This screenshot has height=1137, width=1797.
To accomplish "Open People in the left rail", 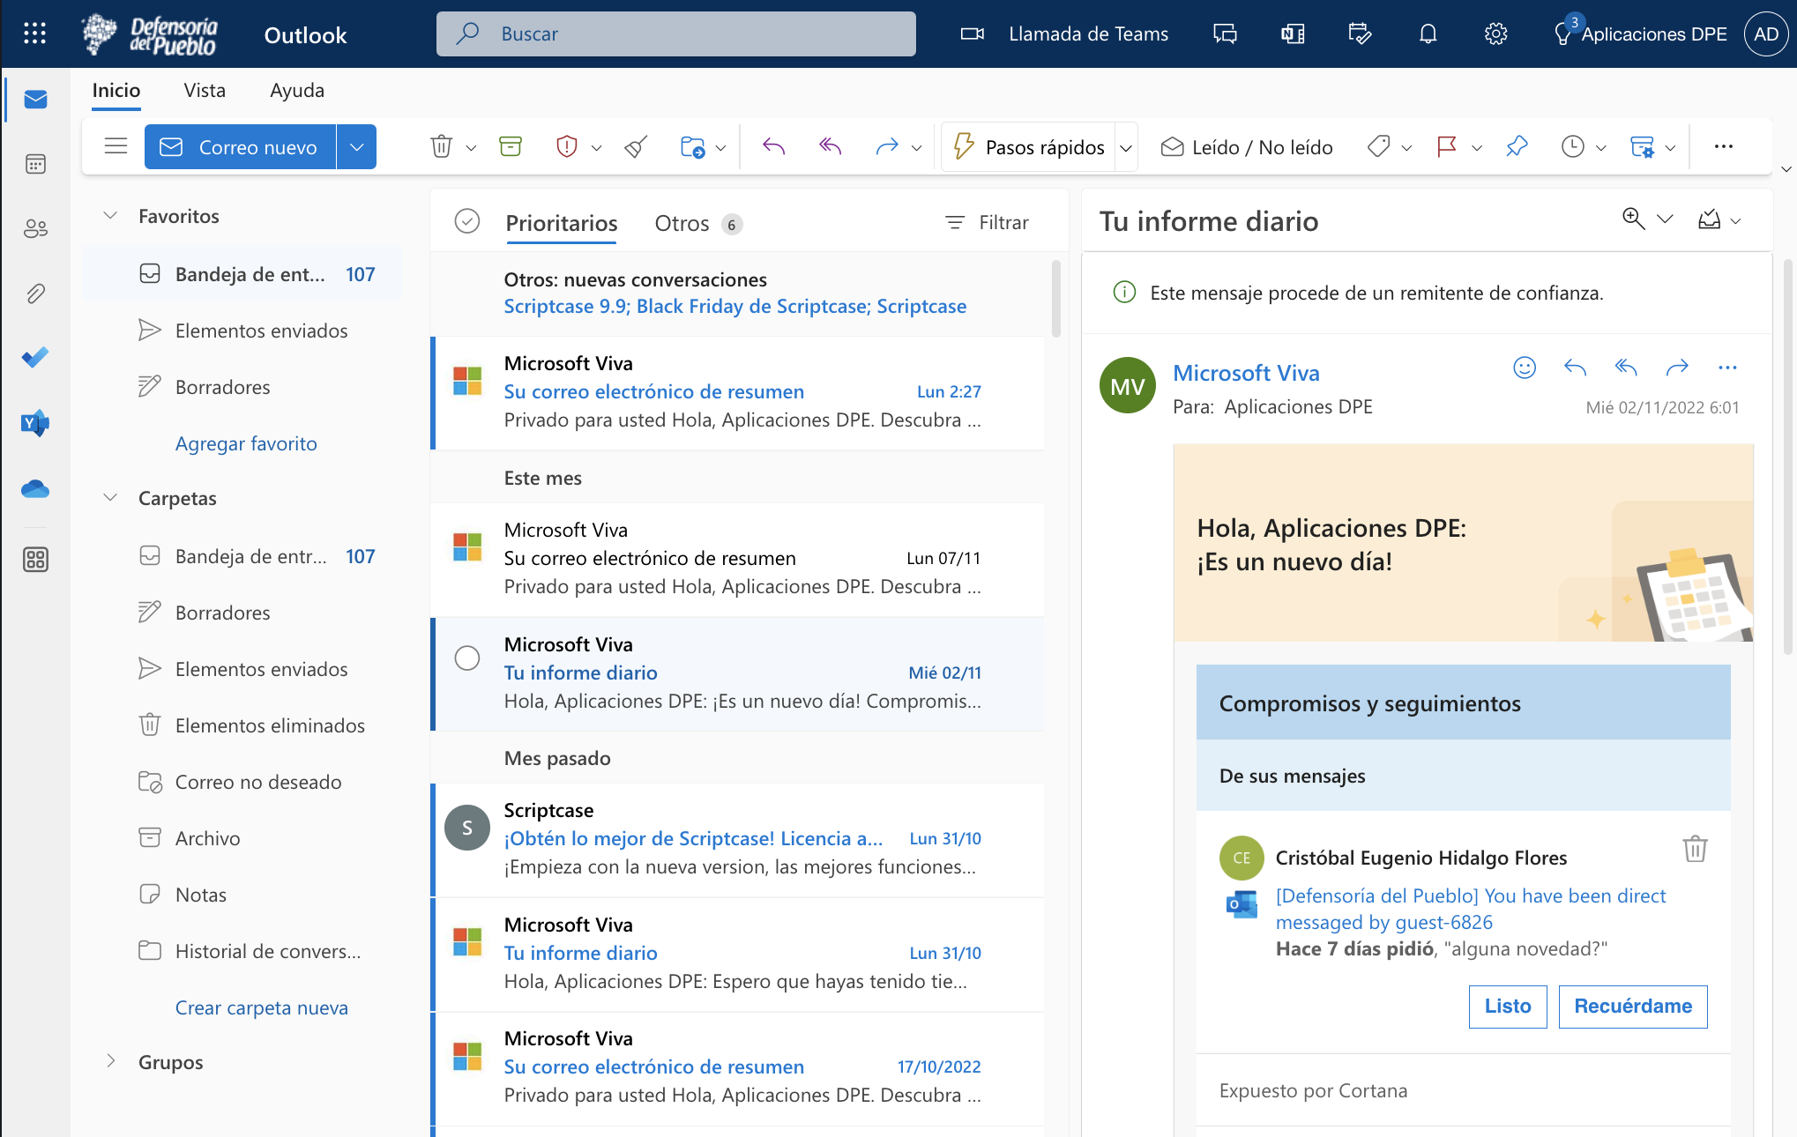I will 35,229.
